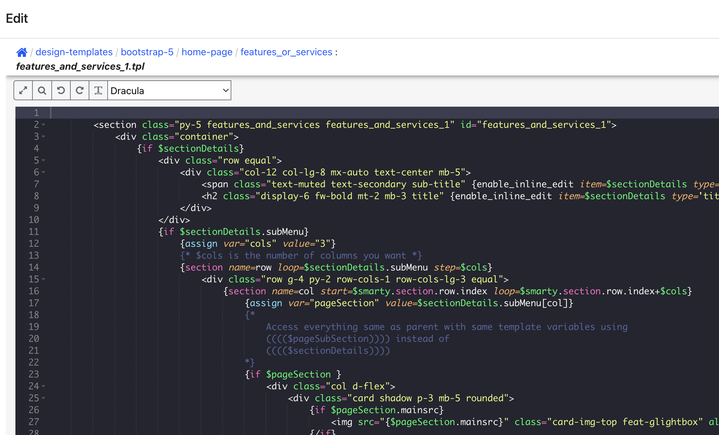Click line number 10 in gutter

click(x=34, y=220)
